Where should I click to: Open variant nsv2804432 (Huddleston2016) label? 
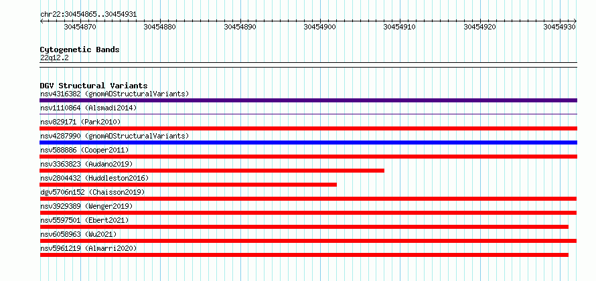point(94,178)
